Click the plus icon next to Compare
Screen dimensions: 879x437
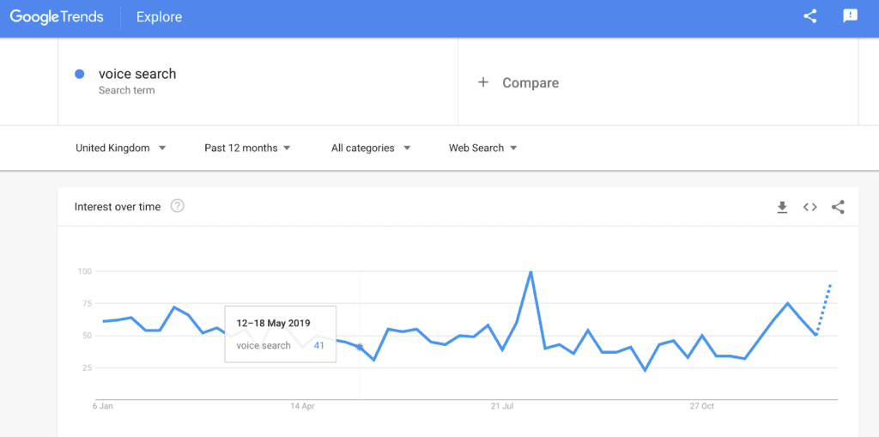click(x=483, y=82)
